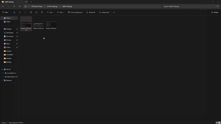
Task: Click the AMD Settings breadcrumb
Action: [x=67, y=7]
